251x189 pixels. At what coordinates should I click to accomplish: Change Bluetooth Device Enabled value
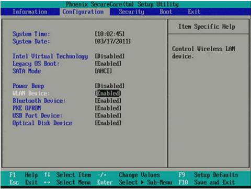coord(108,101)
